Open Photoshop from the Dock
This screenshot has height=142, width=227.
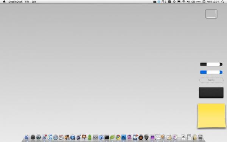(124, 137)
